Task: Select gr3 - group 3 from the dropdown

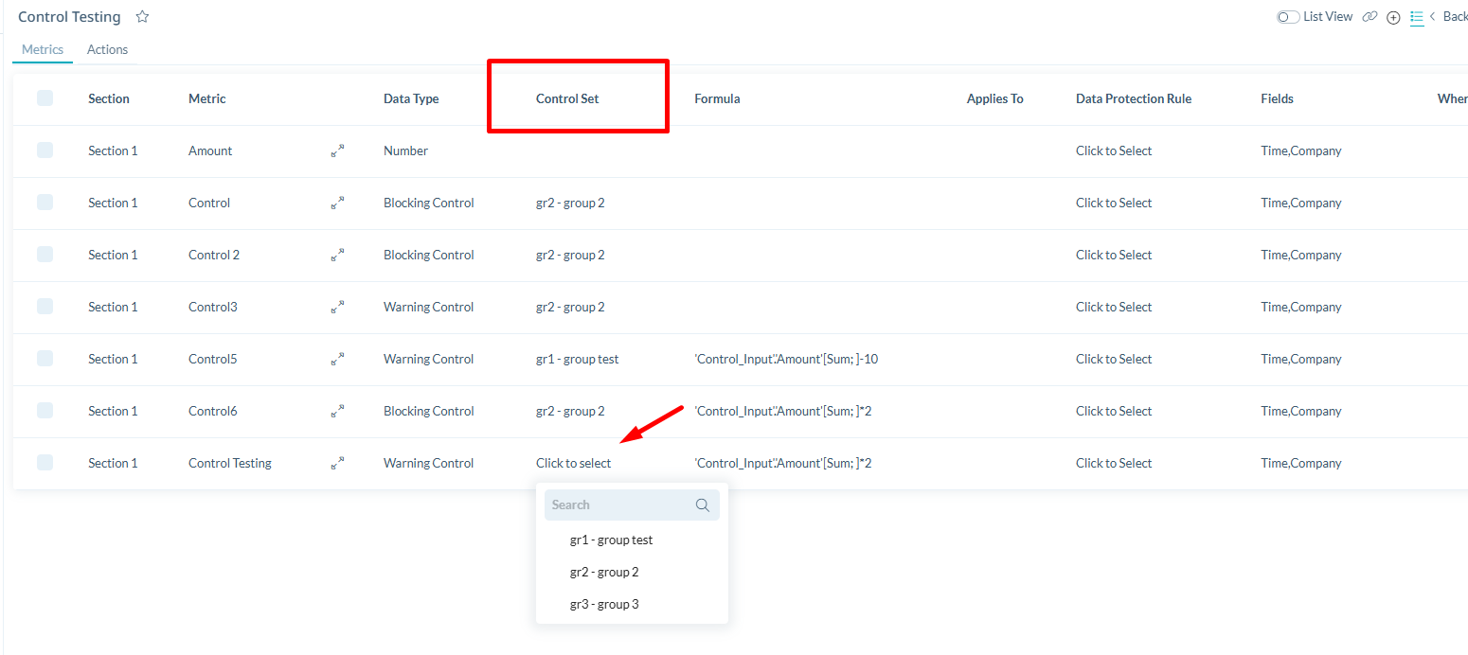Action: point(605,604)
